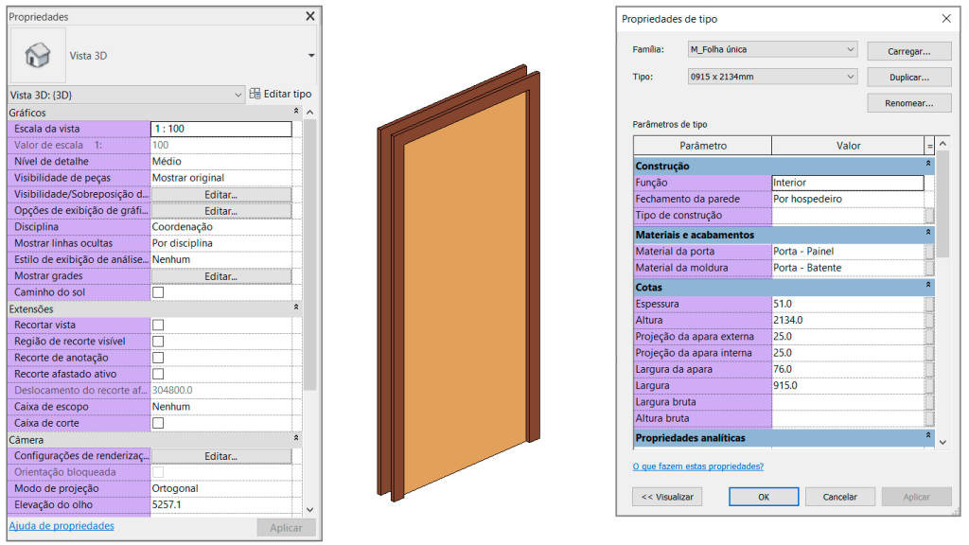Toggle the Recortar vista checkbox
Image resolution: width=969 pixels, height=545 pixels.
pos(158,325)
